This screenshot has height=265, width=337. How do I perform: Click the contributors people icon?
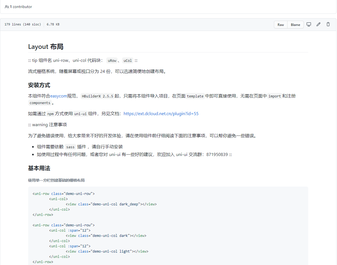tap(6, 7)
